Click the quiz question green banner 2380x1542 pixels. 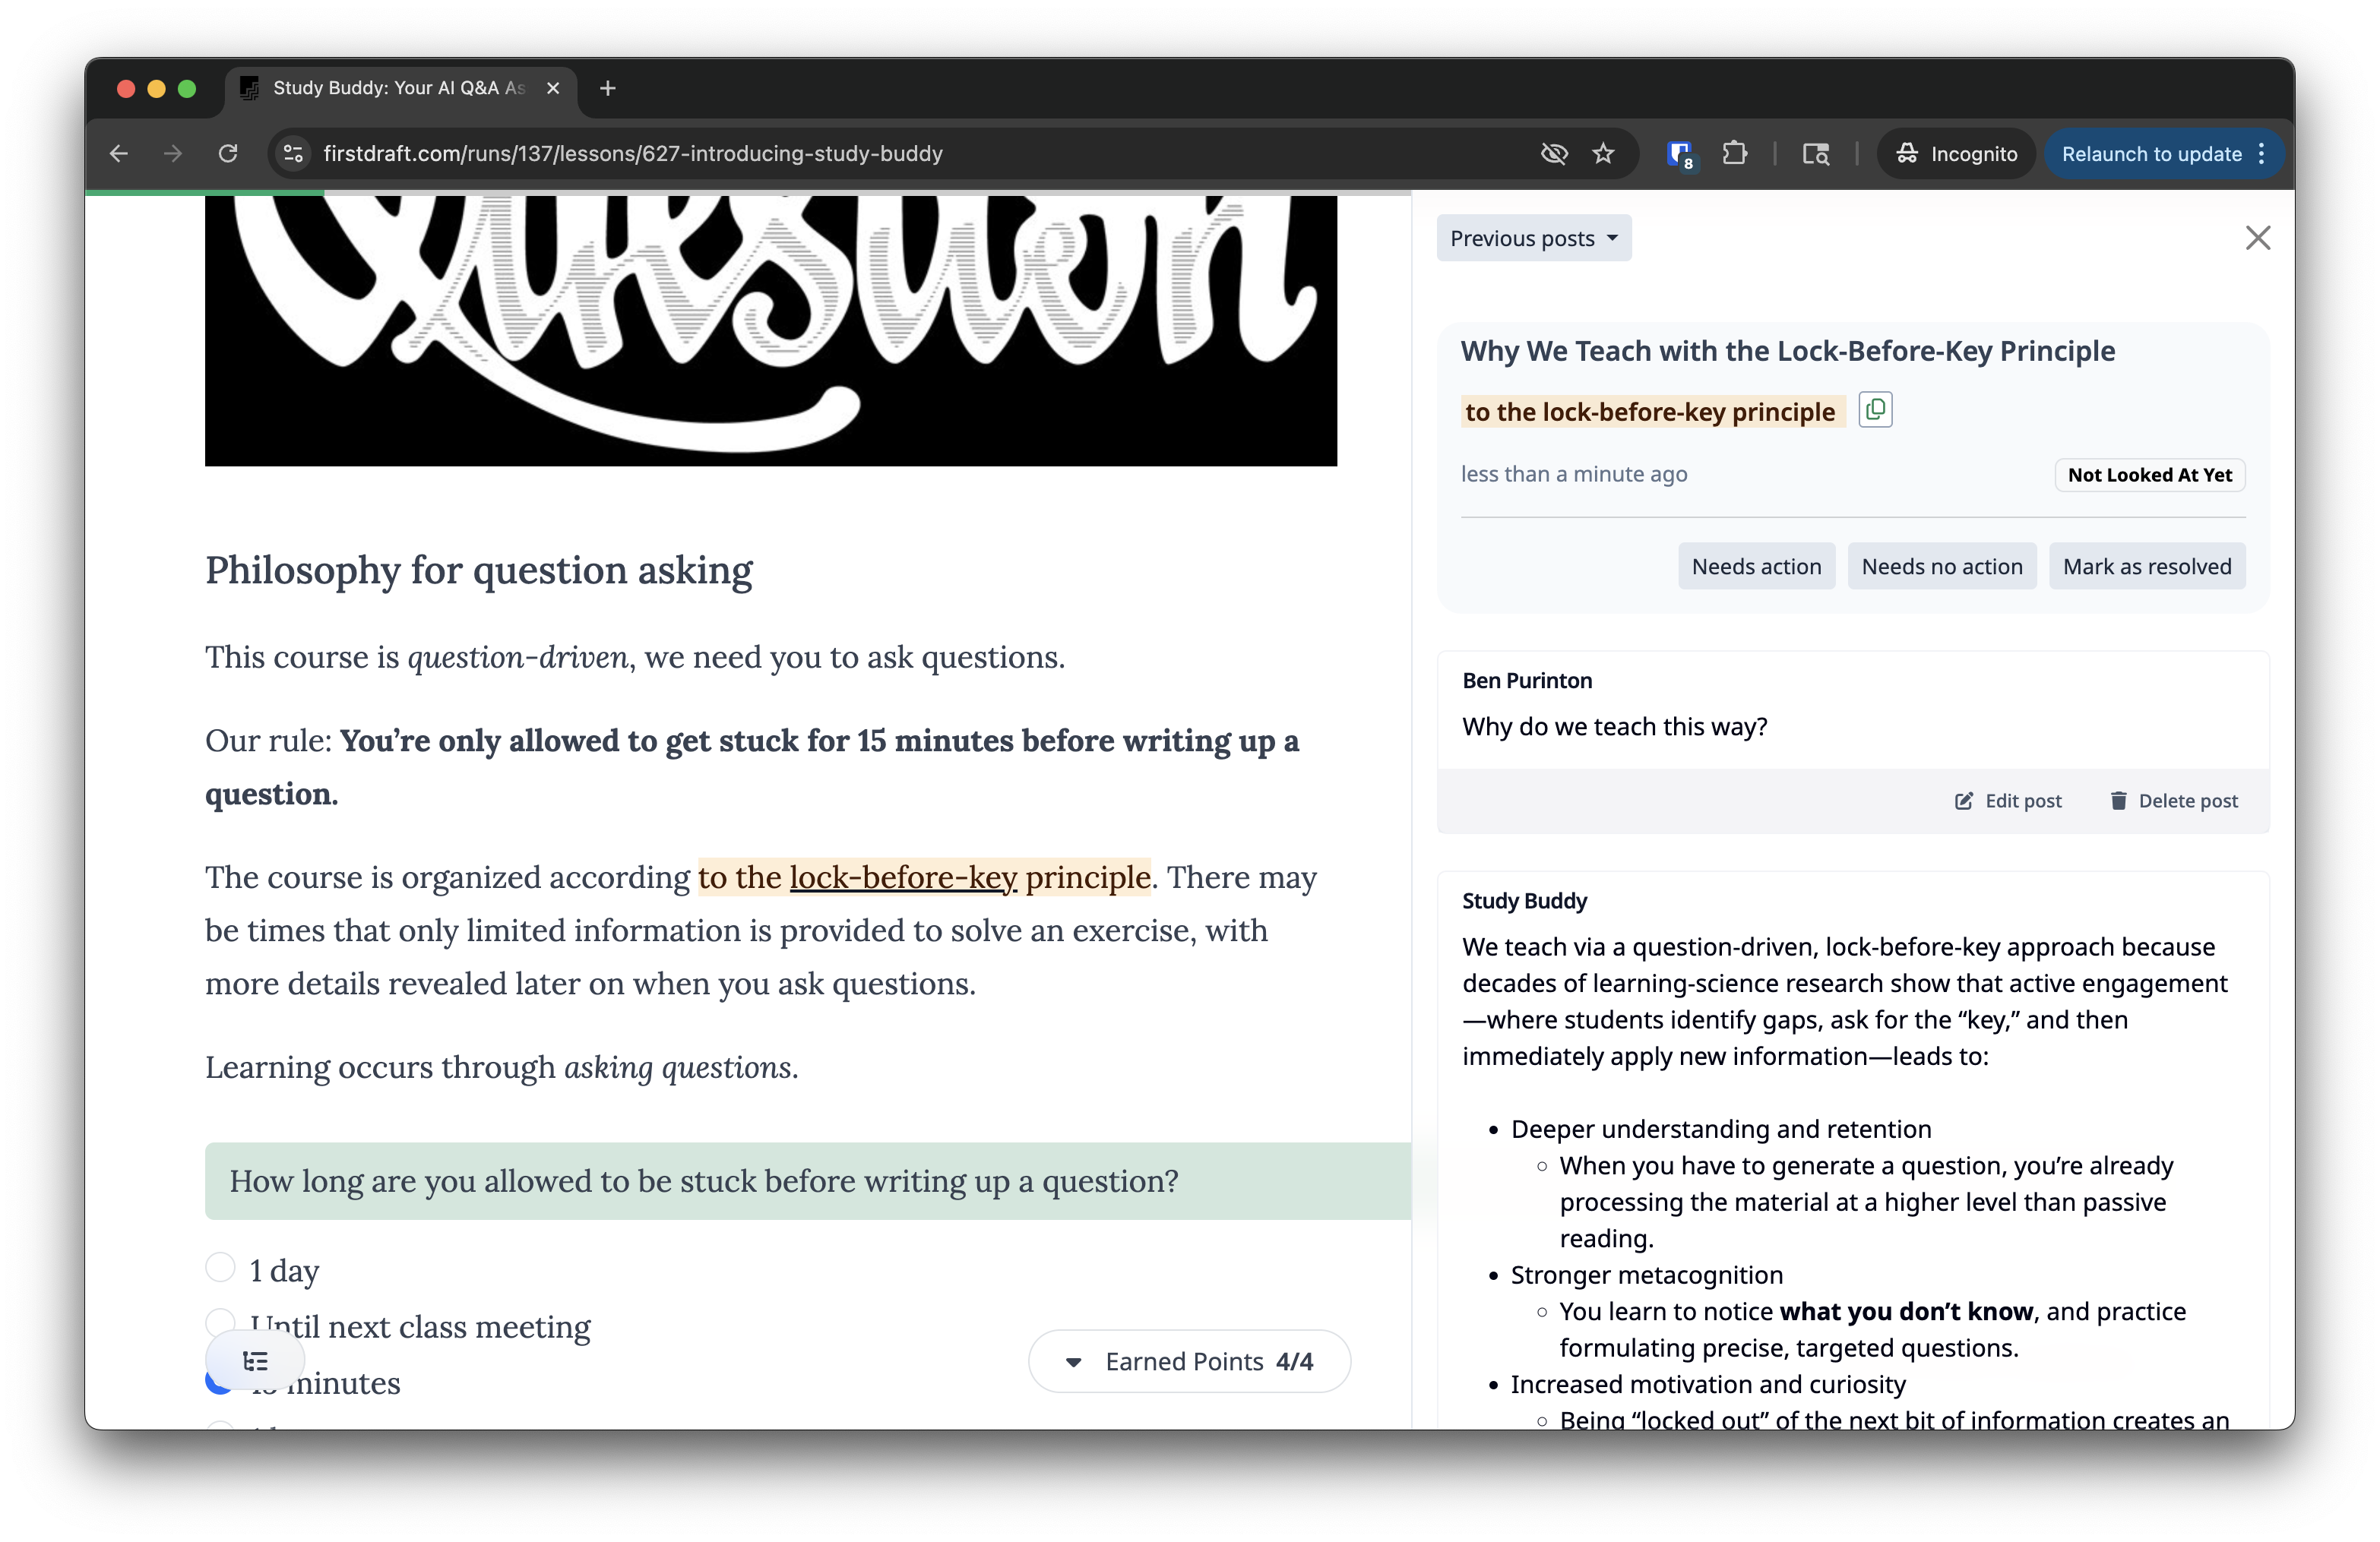pyautogui.click(x=807, y=1180)
